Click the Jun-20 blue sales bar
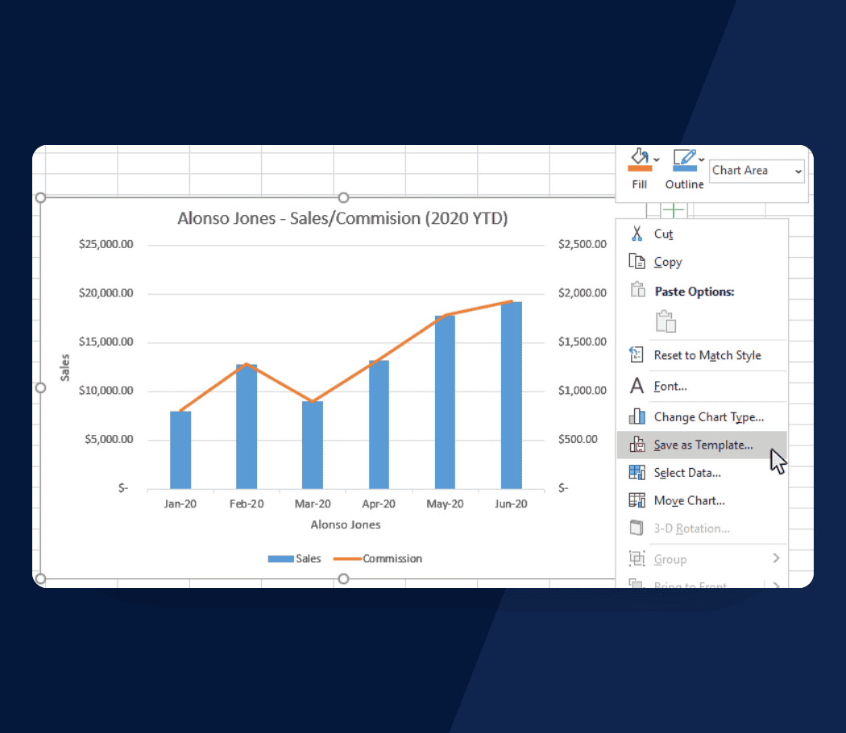The height and width of the screenshot is (733, 846). tap(511, 395)
